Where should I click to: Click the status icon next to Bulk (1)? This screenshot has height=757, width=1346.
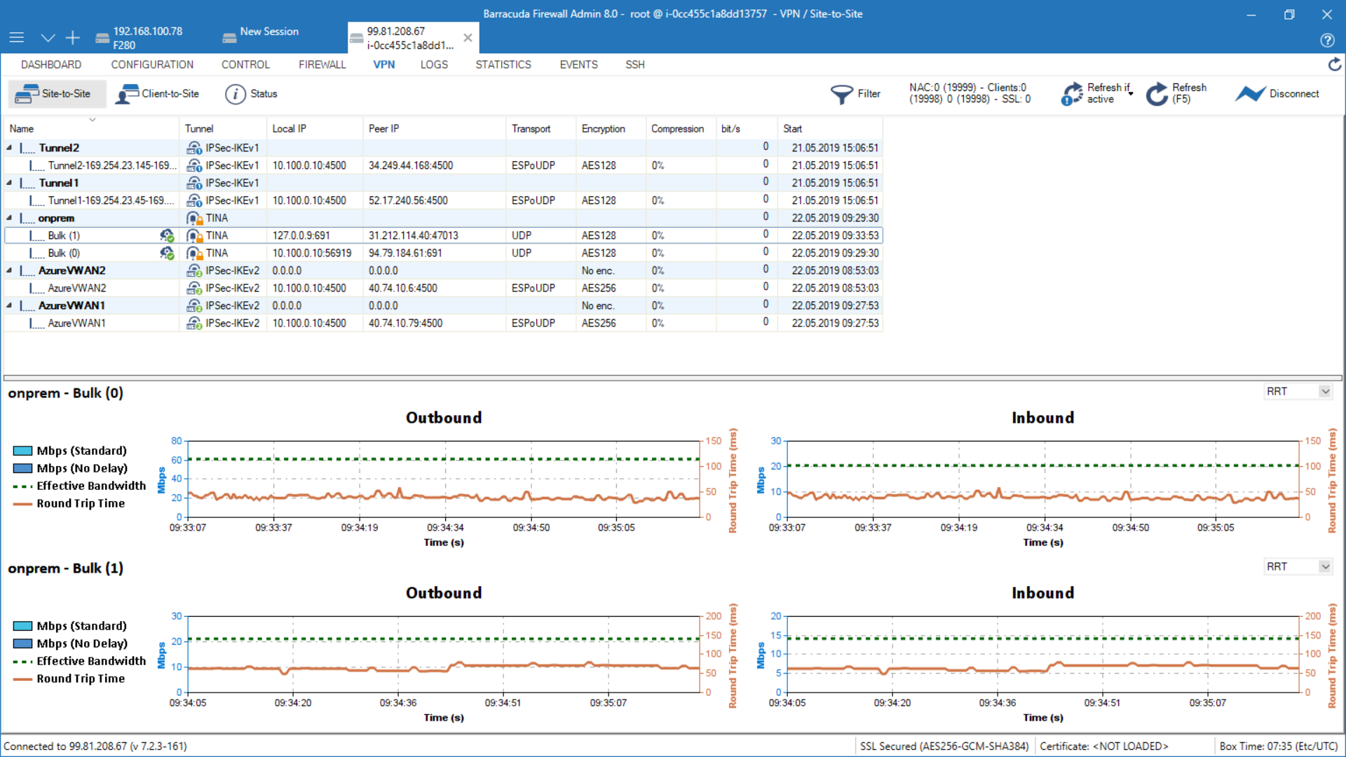pyautogui.click(x=167, y=236)
